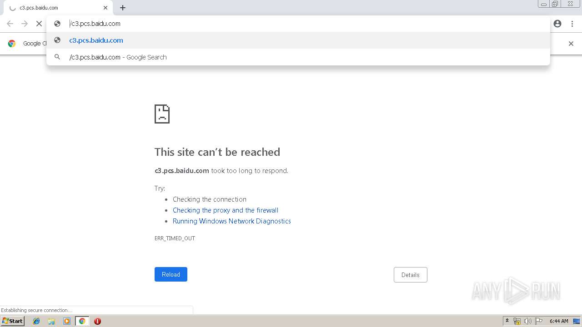Open Chrome three-dot menu

point(572,24)
